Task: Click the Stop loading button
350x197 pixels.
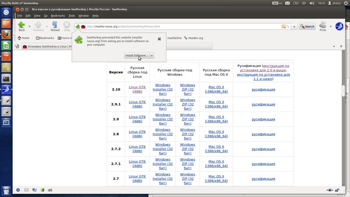Action: [67, 26]
